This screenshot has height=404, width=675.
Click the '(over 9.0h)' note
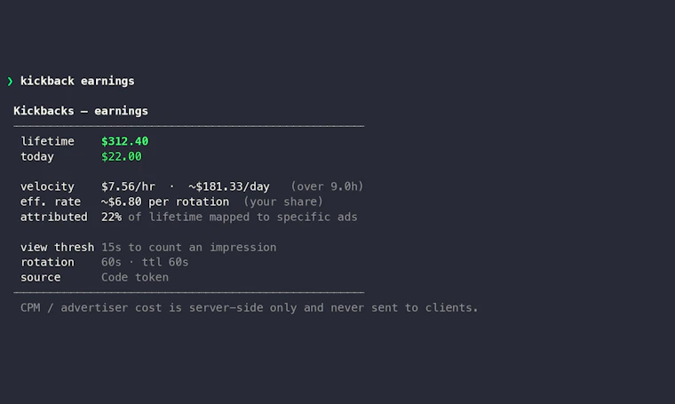point(327,186)
